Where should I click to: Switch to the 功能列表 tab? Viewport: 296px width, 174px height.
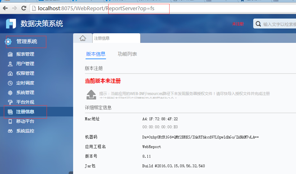tap(127, 54)
